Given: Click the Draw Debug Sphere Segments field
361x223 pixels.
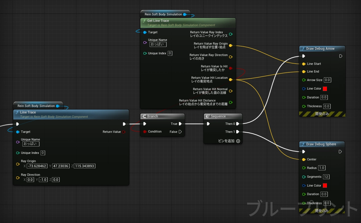Looking at the screenshot, I should click(x=326, y=177).
